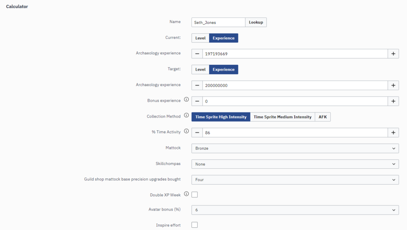Open the Skillchompas dropdown showing None

295,164
